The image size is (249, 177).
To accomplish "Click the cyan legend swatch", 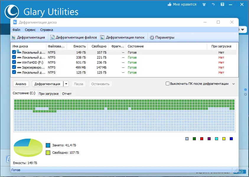I will (x=217, y=139).
